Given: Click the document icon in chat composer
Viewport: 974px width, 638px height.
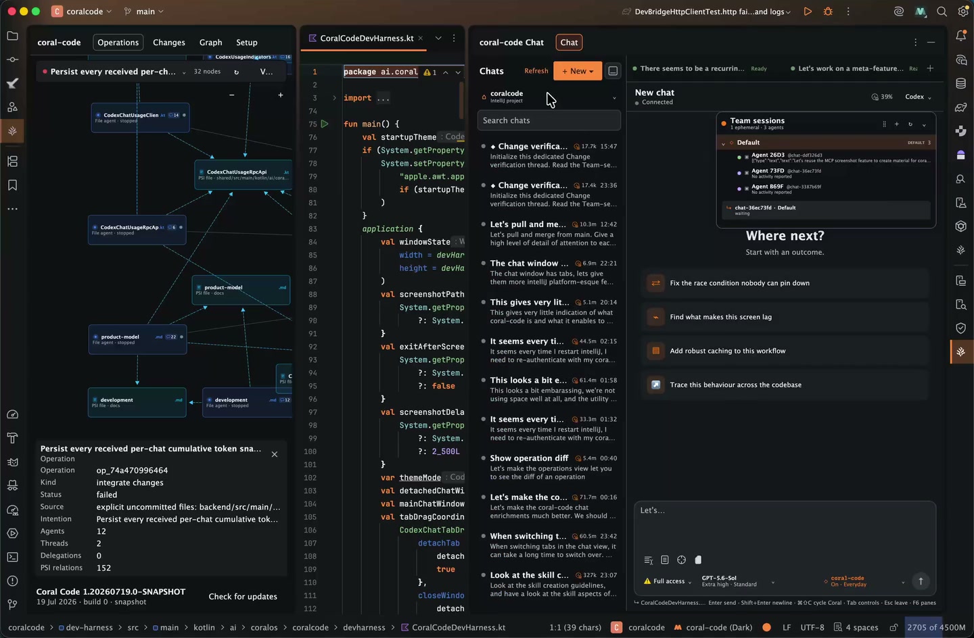Looking at the screenshot, I should pos(665,560).
